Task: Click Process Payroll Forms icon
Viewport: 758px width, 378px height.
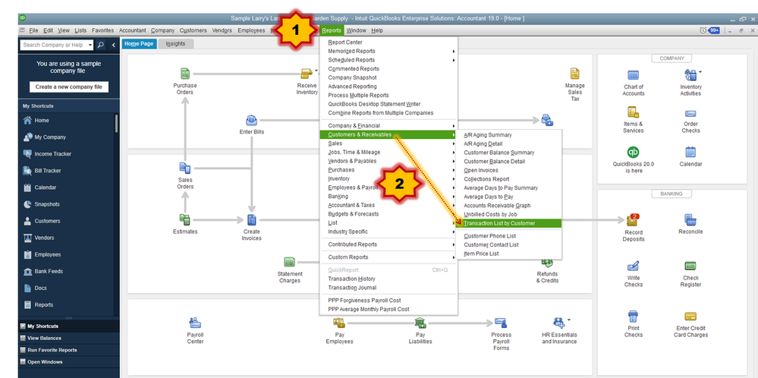Action: click(x=501, y=323)
